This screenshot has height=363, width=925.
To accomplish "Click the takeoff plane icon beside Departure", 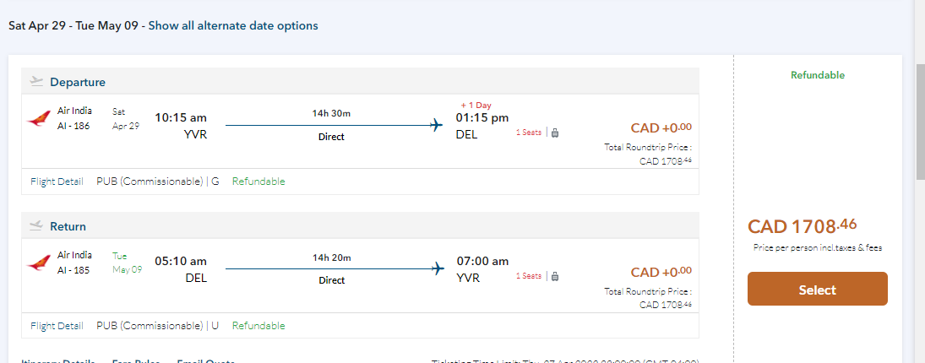I will tap(36, 82).
